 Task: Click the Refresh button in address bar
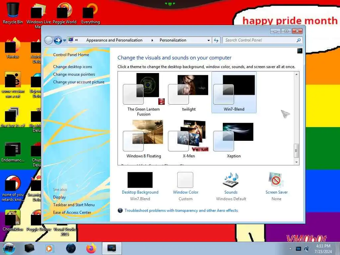pos(216,40)
